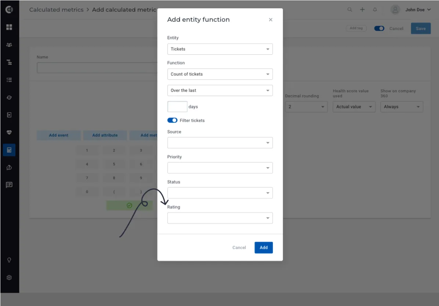This screenshot has height=306, width=439.
Task: Open the Over the last dropdown
Action: coord(220,91)
